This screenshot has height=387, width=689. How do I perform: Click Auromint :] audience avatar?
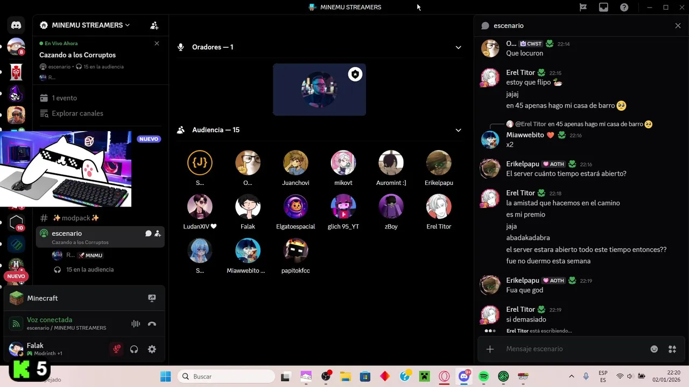click(391, 163)
